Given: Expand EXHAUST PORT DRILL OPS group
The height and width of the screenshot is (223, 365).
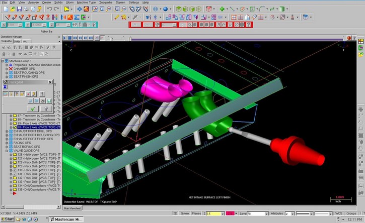Looking at the screenshot, I should (x=7, y=131).
